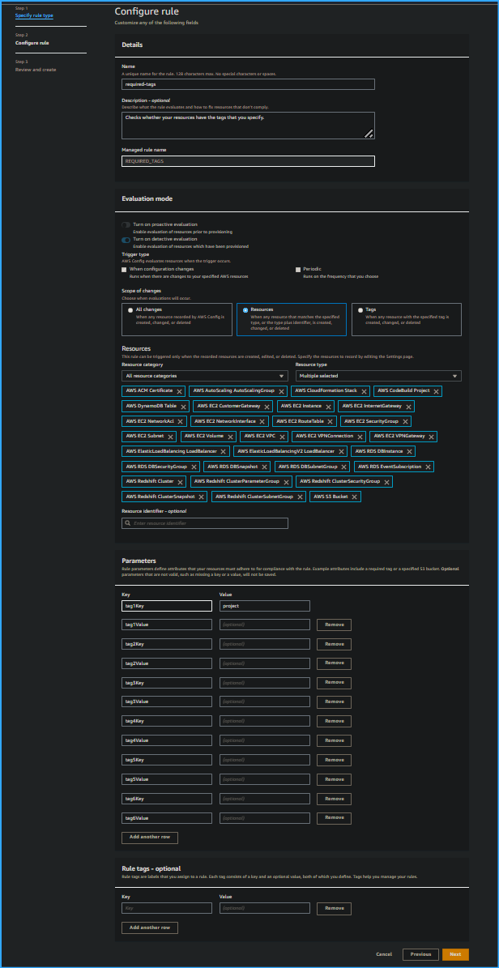Remove the Redshift ClusterSecurityGroup chip

pos(386,482)
